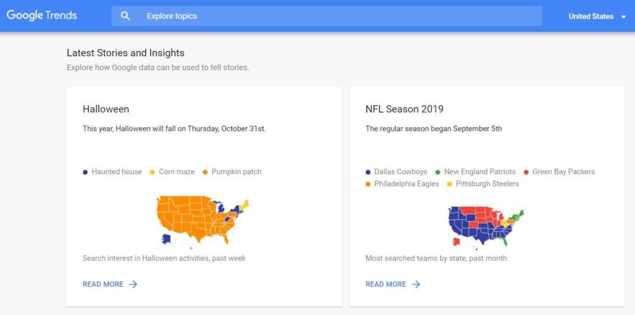Click arrow icon beside NFL Read More
The image size is (635, 315).
(416, 285)
